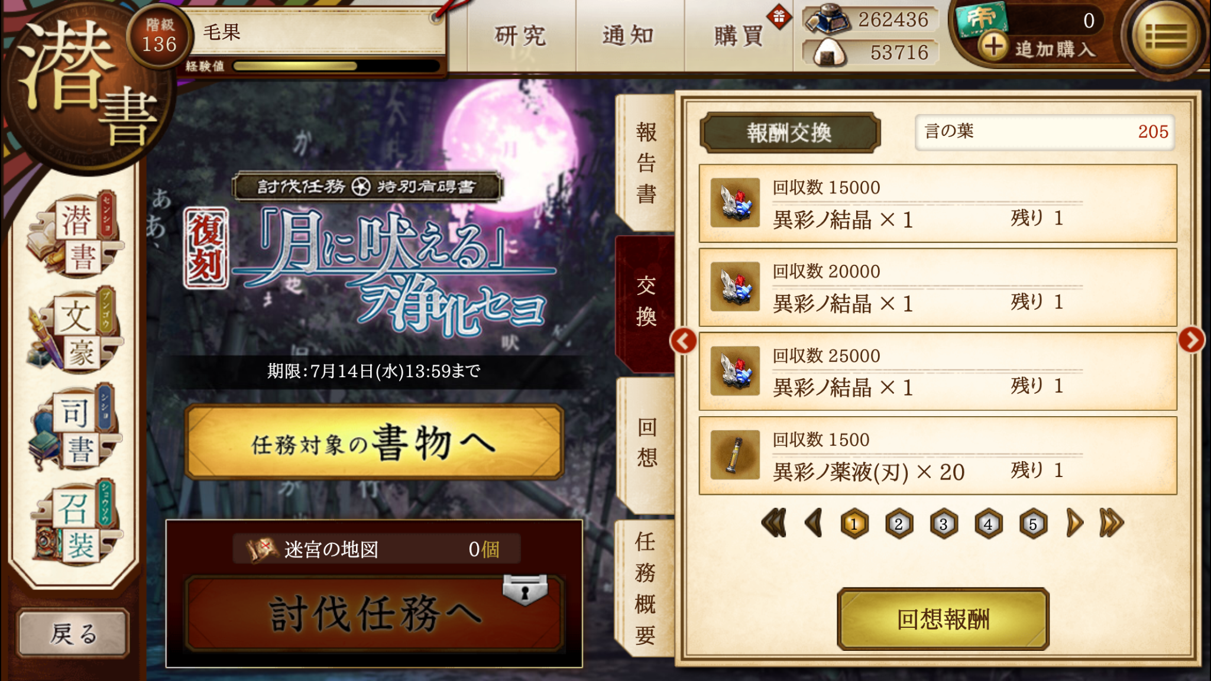The width and height of the screenshot is (1211, 681).
Task: Click the red left arrow on panel edge
Action: 684,341
